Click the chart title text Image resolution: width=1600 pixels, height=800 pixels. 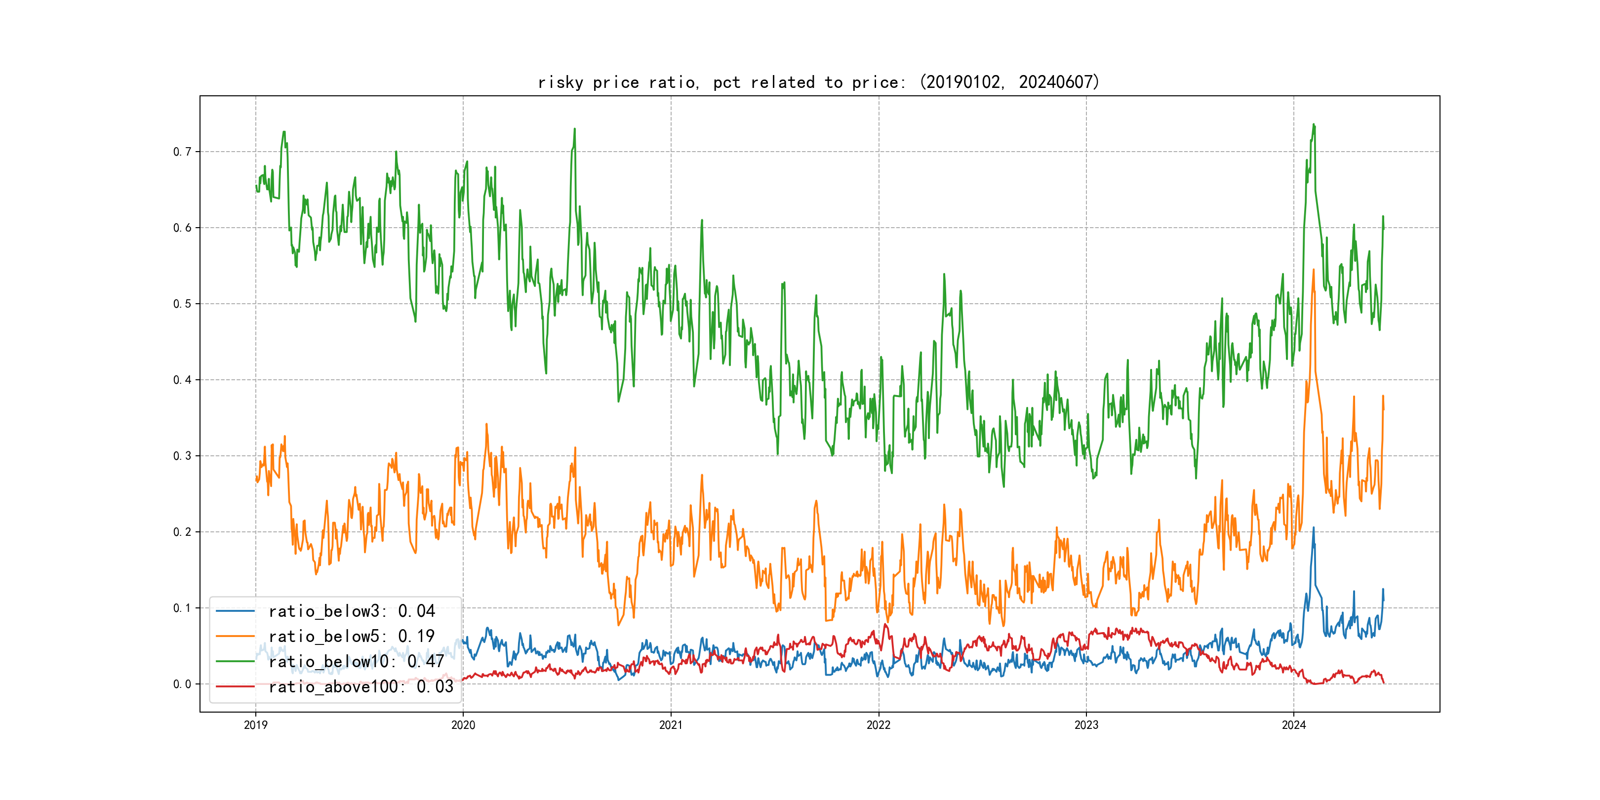coord(819,82)
